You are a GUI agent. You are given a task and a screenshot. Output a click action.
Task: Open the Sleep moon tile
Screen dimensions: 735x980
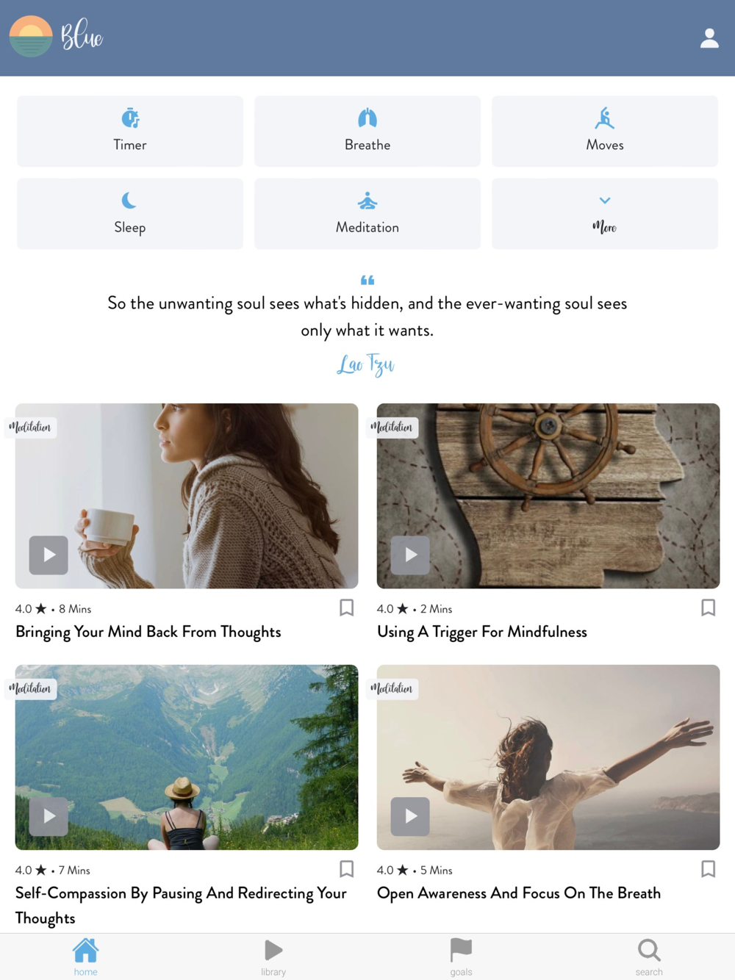pos(130,214)
